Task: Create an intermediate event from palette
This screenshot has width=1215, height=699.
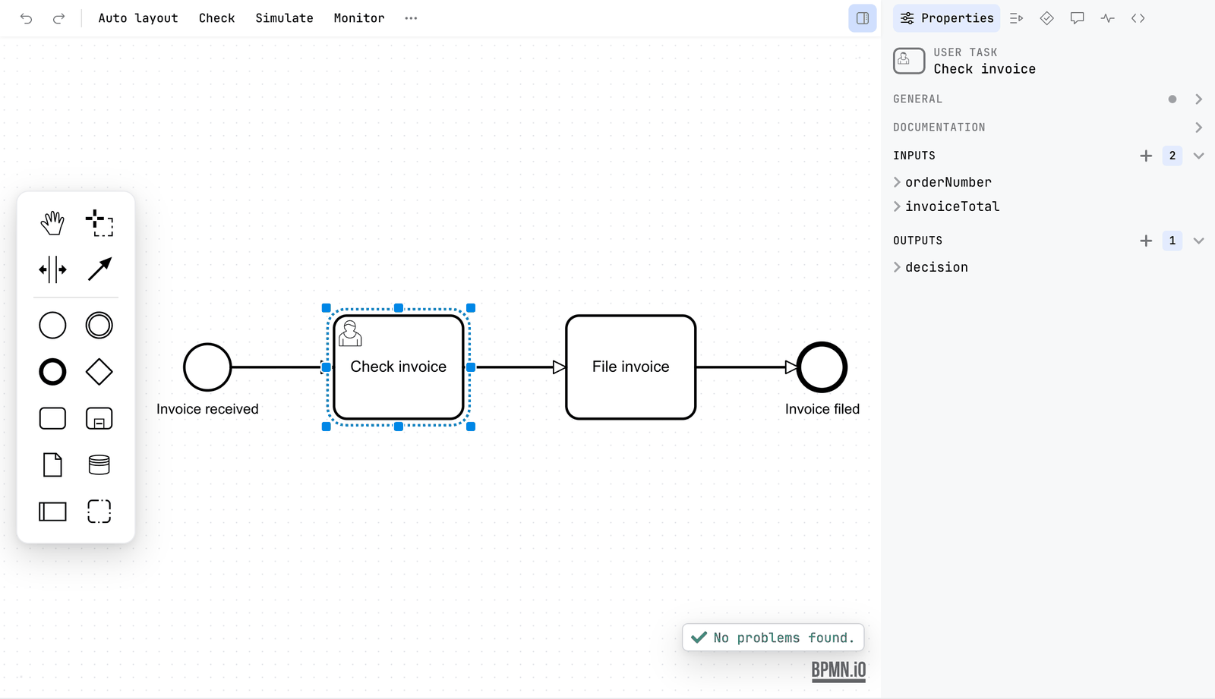Action: tap(99, 326)
